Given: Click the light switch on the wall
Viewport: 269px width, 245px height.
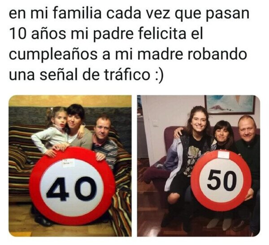Looking at the screenshot, I should (x=155, y=123).
